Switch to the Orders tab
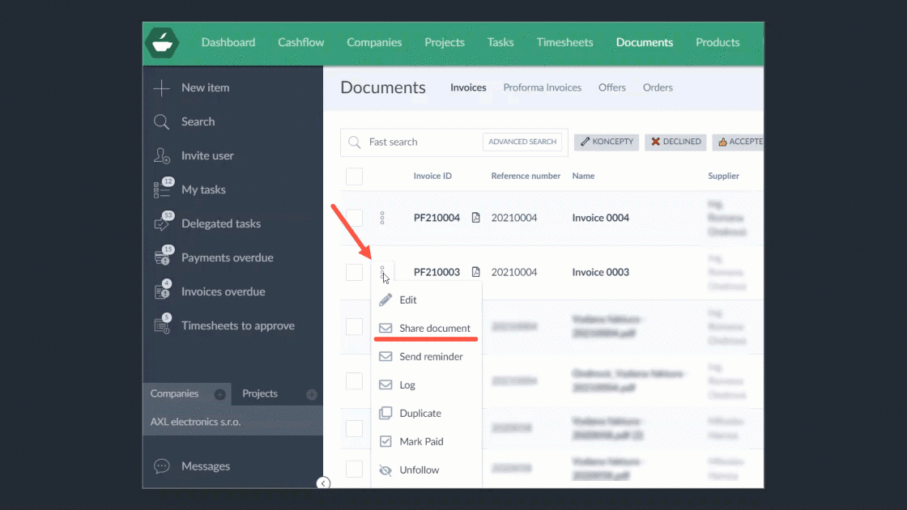The width and height of the screenshot is (907, 510). point(658,88)
